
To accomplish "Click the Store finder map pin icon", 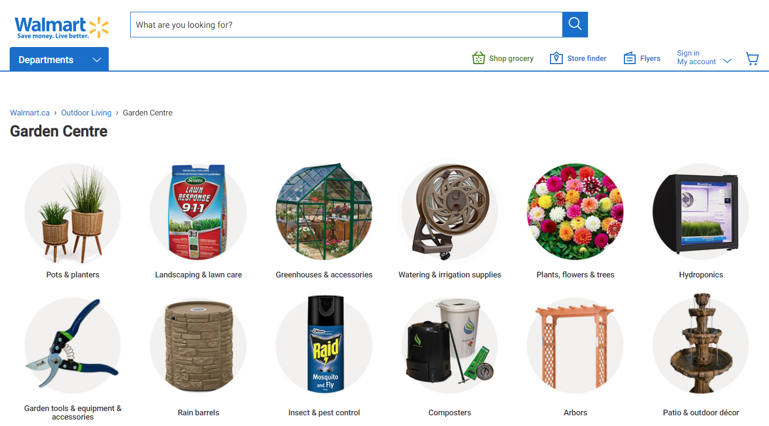I will 556,58.
